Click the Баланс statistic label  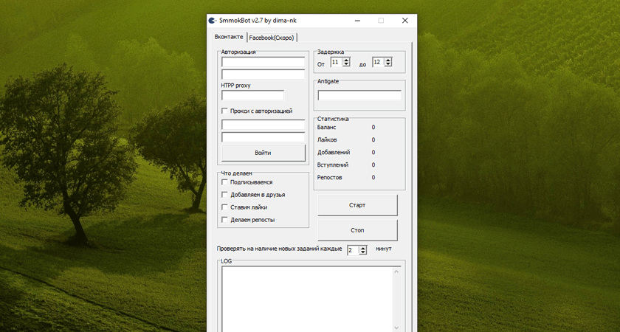pos(326,127)
